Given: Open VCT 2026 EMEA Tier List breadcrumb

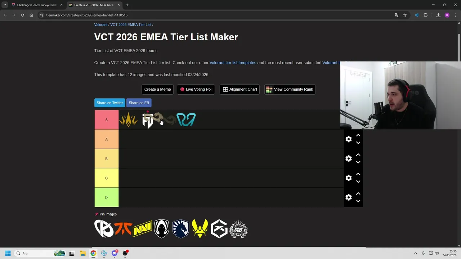Looking at the screenshot, I should (x=131, y=24).
